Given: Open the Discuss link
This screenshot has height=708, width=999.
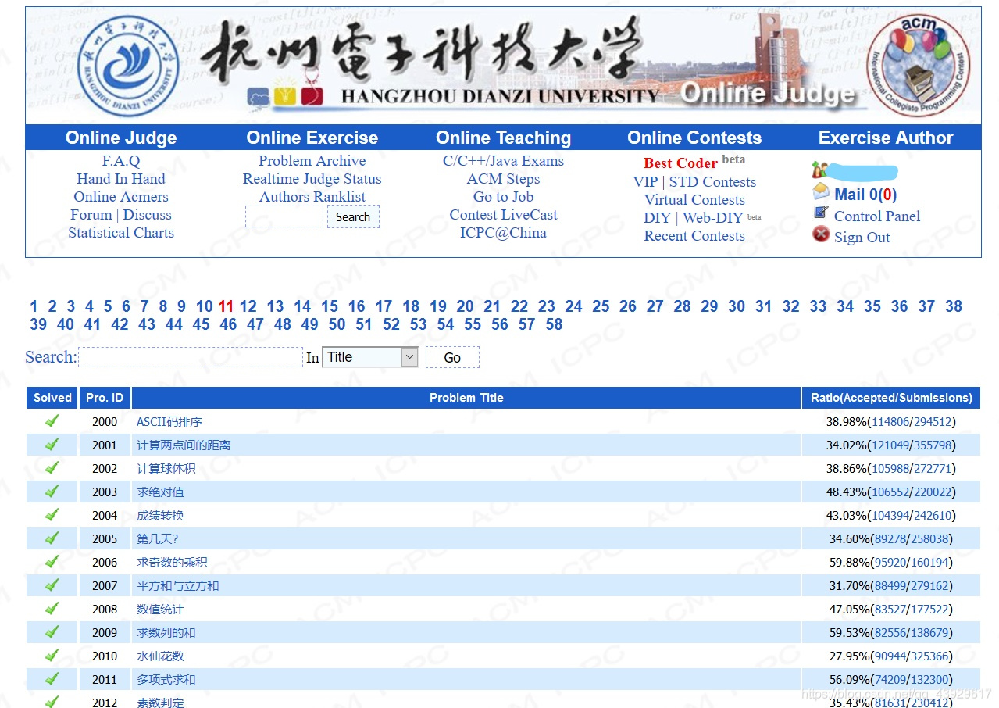Looking at the screenshot, I should [147, 215].
